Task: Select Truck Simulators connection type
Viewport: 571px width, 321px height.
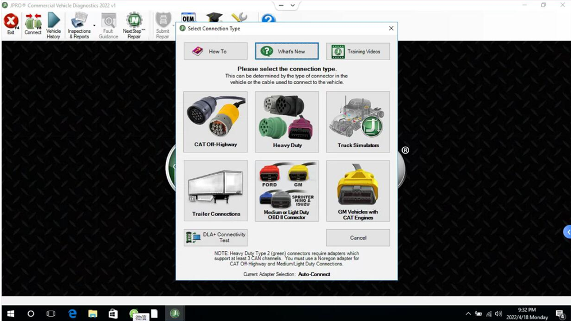Action: (358, 122)
